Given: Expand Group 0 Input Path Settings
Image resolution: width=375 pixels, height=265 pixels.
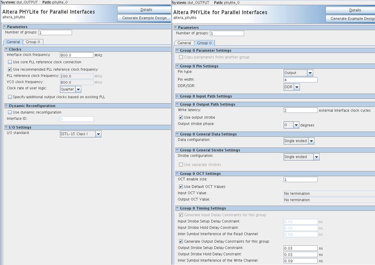Looking at the screenshot, I should click(177, 96).
